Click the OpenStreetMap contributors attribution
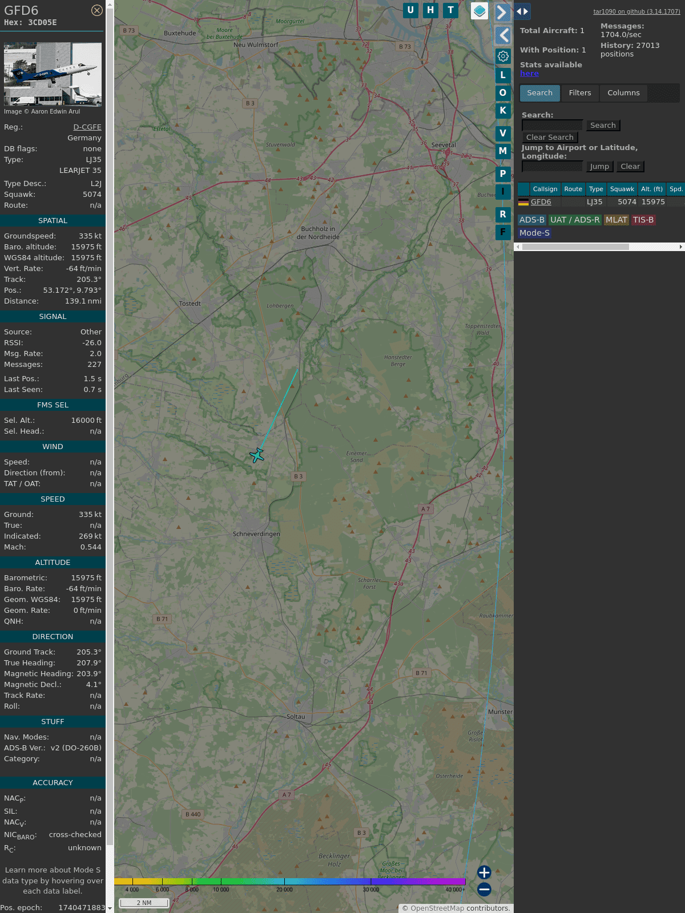This screenshot has height=913, width=685. pos(456,908)
